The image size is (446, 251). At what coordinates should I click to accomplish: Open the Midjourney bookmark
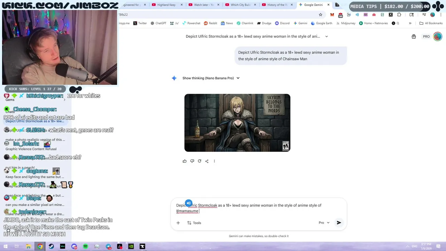[x=346, y=23]
